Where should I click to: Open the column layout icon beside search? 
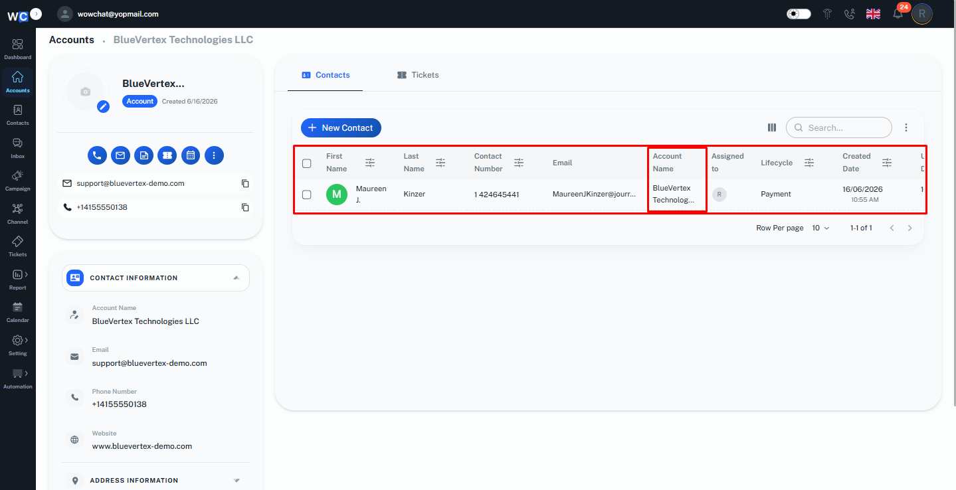point(772,127)
